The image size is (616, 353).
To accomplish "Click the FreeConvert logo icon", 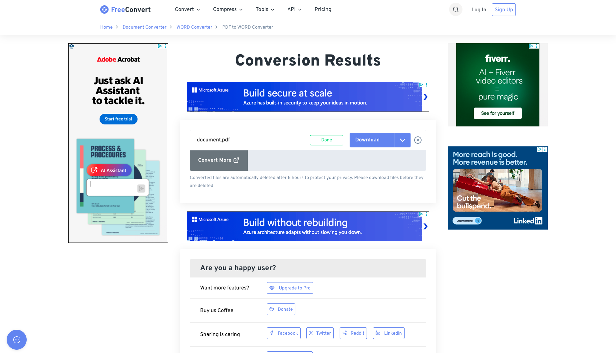I will (104, 10).
